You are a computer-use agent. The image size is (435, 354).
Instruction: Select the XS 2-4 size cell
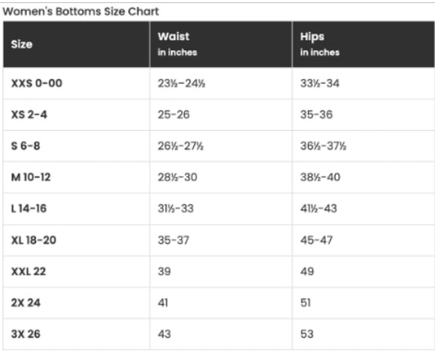click(x=76, y=115)
